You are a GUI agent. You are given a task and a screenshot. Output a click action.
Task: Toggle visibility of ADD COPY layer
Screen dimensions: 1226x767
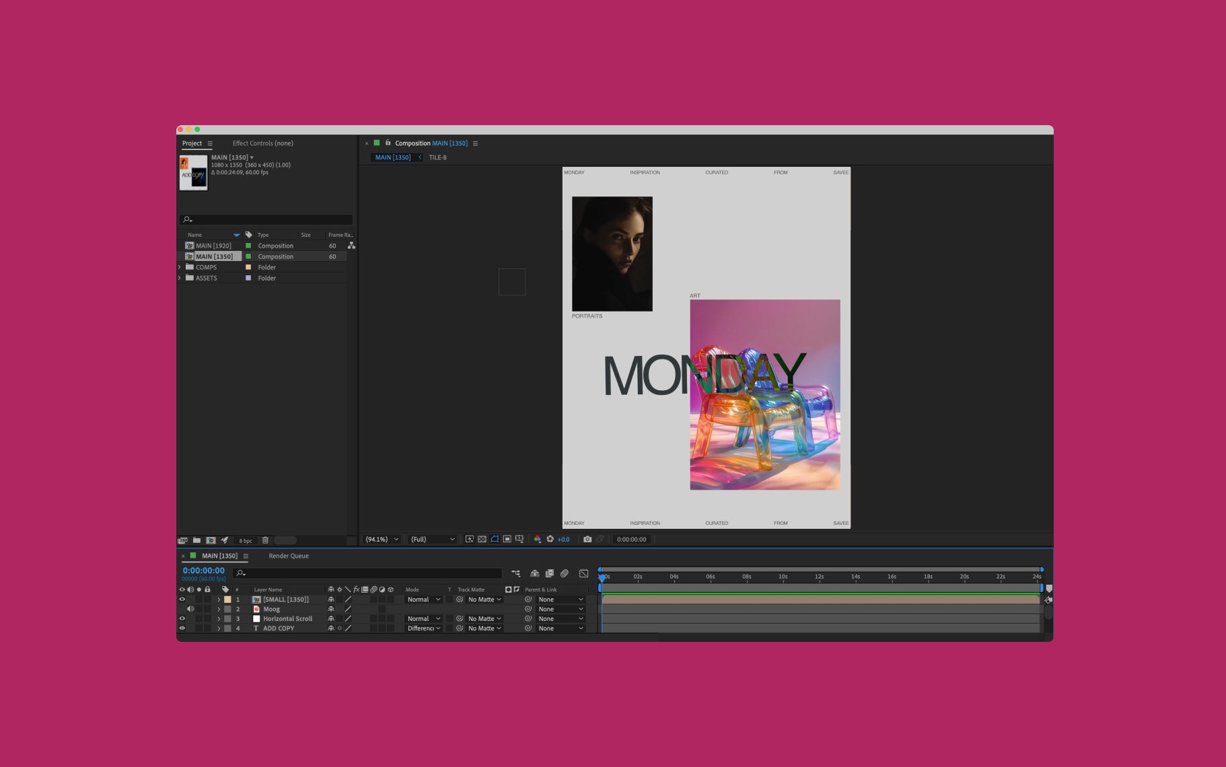[x=182, y=628]
